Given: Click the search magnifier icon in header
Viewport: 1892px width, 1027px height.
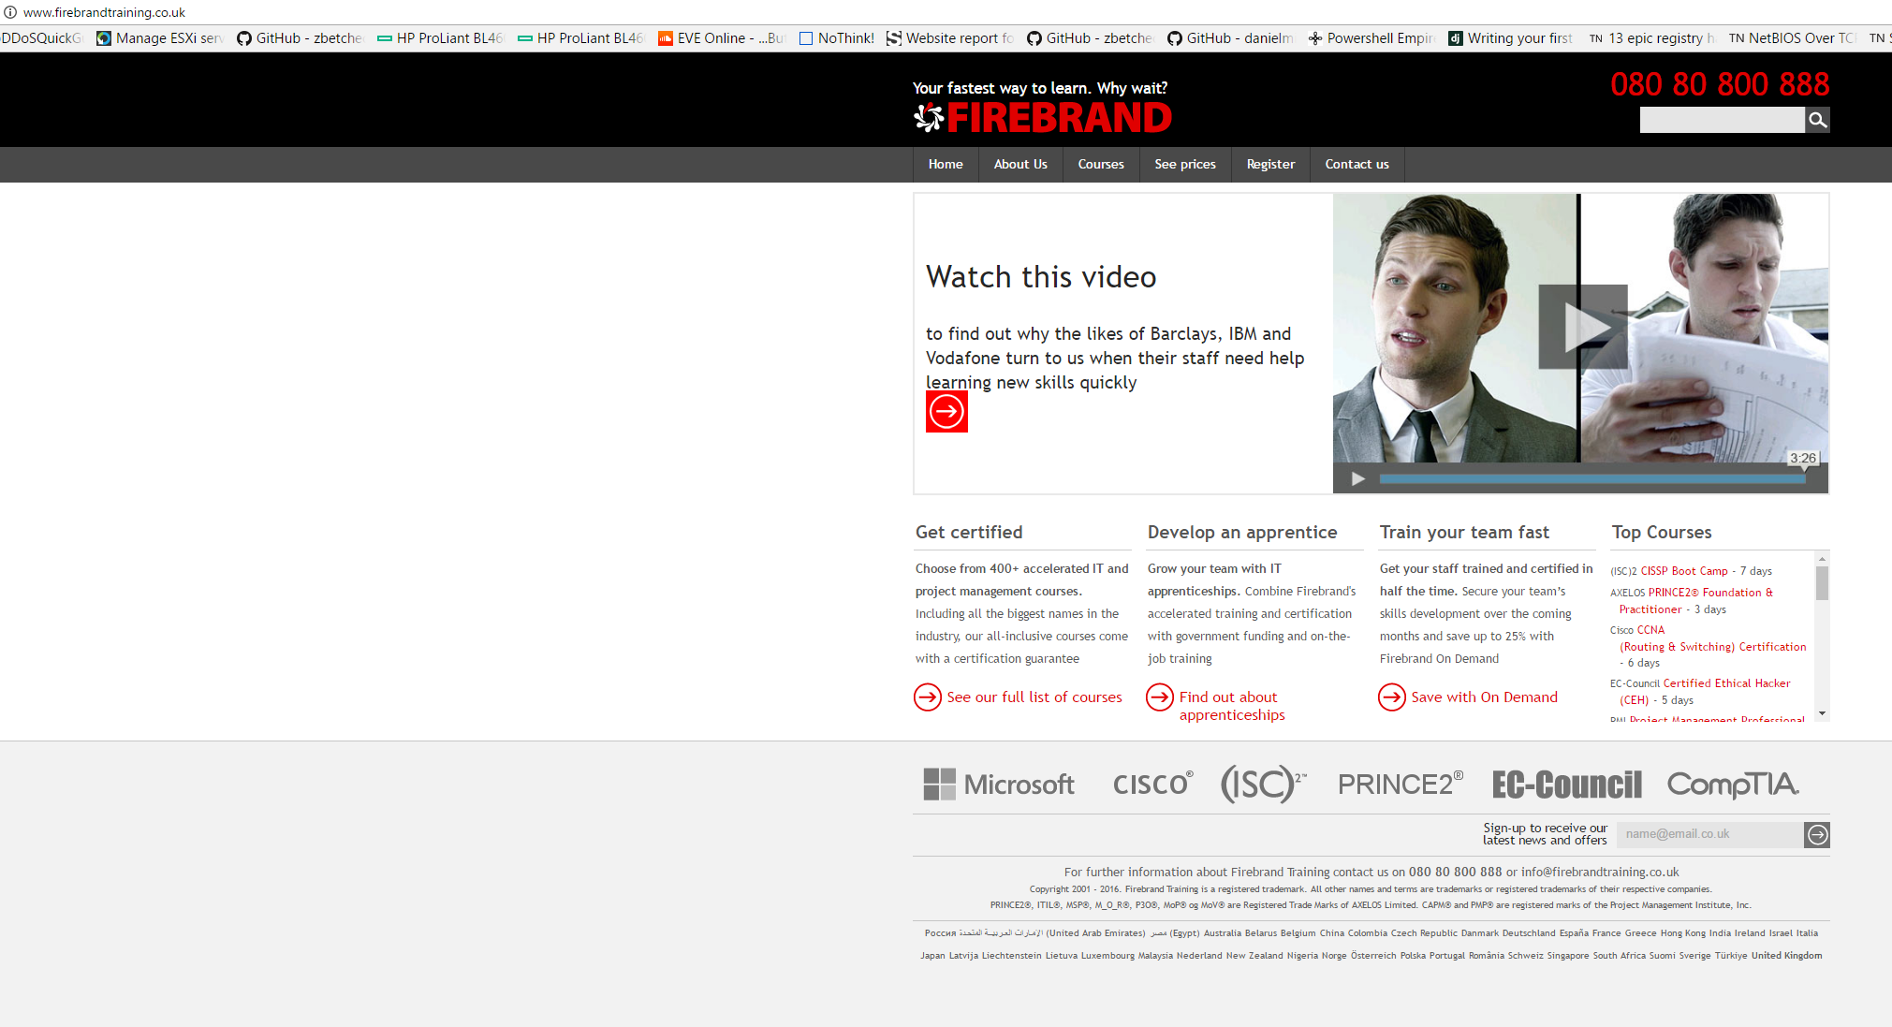Looking at the screenshot, I should click(x=1817, y=120).
